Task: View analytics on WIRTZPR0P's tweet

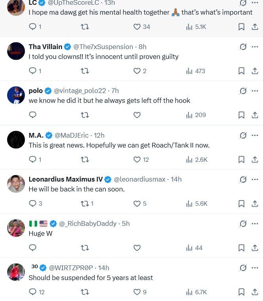Action: [196, 292]
